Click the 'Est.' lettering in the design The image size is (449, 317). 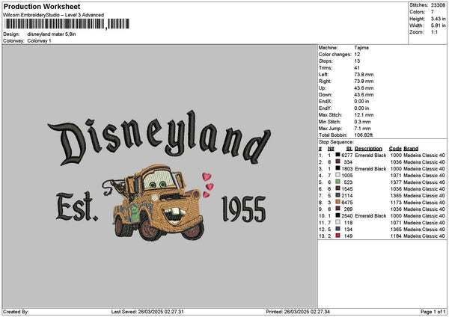(77, 206)
